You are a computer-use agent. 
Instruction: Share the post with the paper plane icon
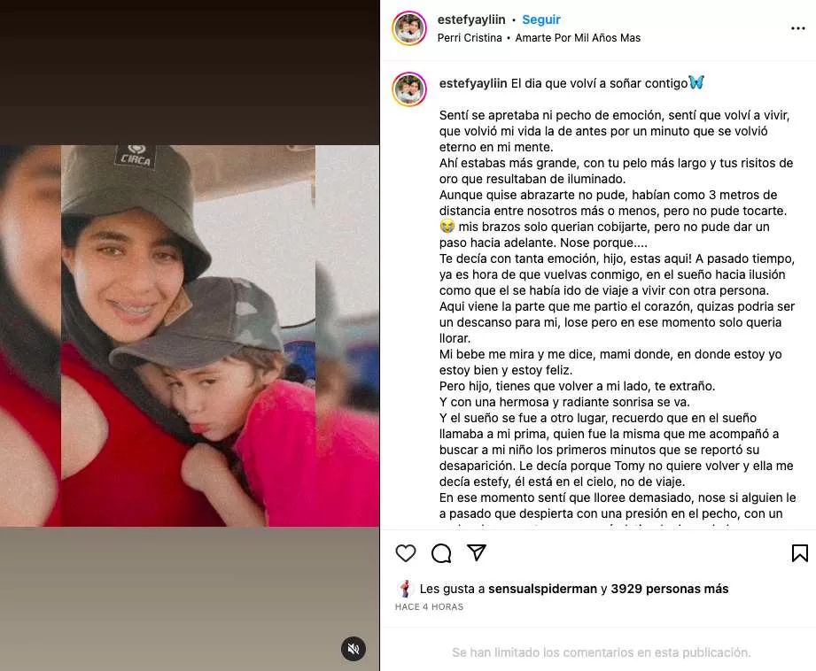coord(477,552)
